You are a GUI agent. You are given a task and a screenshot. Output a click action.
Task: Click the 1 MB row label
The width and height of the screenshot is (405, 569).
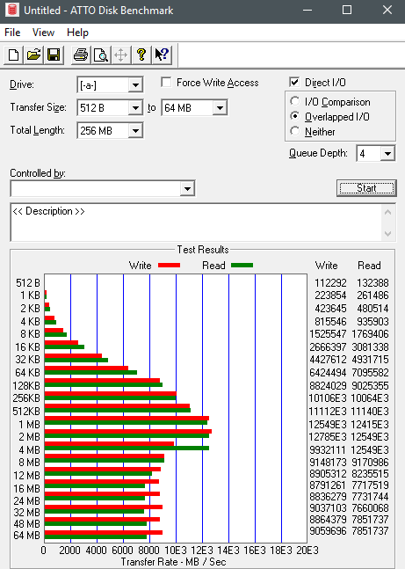29,424
